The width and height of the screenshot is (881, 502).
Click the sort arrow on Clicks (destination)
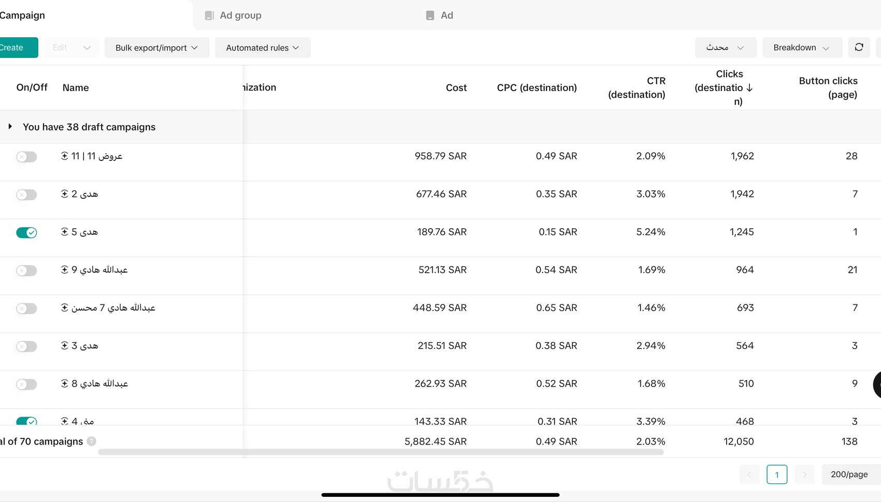click(x=749, y=88)
